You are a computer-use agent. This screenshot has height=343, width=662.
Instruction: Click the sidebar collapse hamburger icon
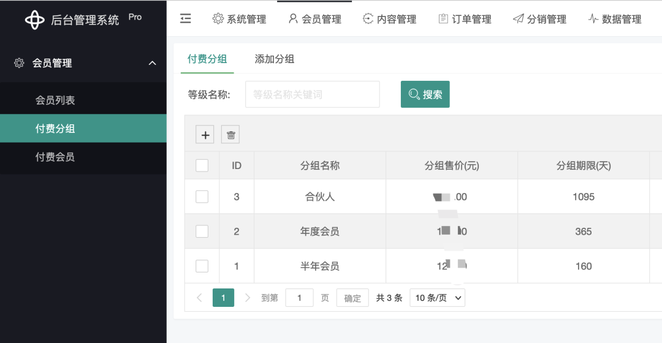click(x=186, y=19)
